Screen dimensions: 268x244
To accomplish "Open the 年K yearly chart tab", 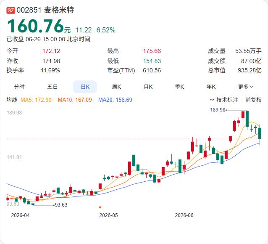I will click(x=211, y=87).
